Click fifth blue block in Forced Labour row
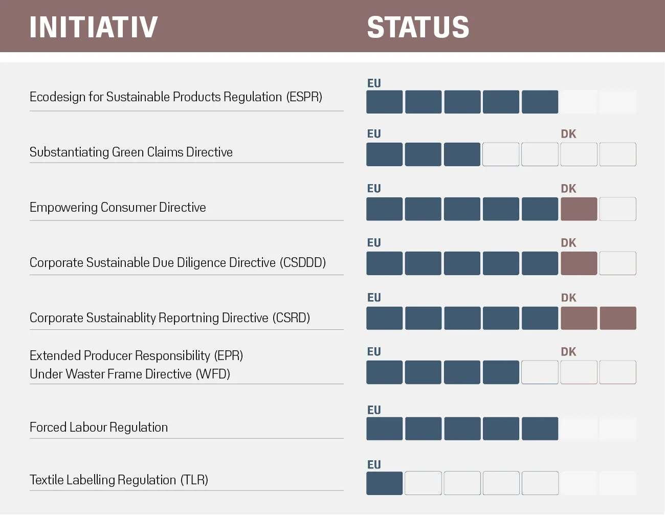 coord(540,429)
